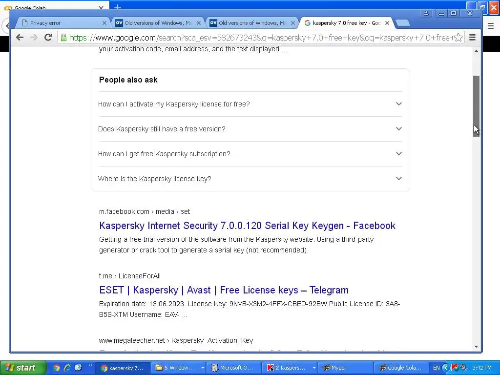Click the URL address bar
The height and width of the screenshot is (375, 500).
[261, 38]
